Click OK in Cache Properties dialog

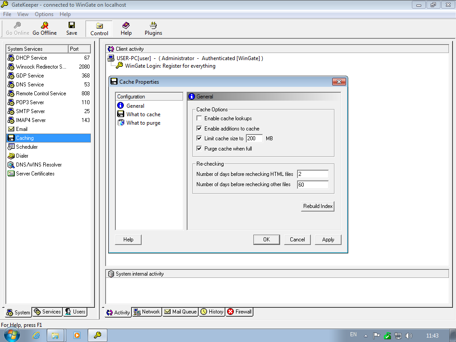[266, 240]
